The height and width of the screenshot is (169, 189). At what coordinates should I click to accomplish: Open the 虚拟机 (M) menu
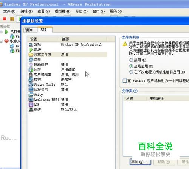click(x=62, y=11)
